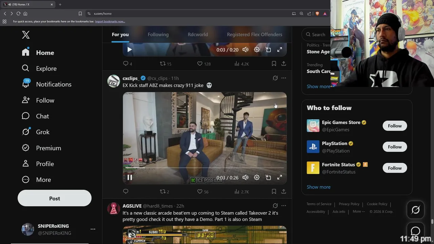434x244 pixels.
Task: Follow Fortnite Status account
Action: 395,168
